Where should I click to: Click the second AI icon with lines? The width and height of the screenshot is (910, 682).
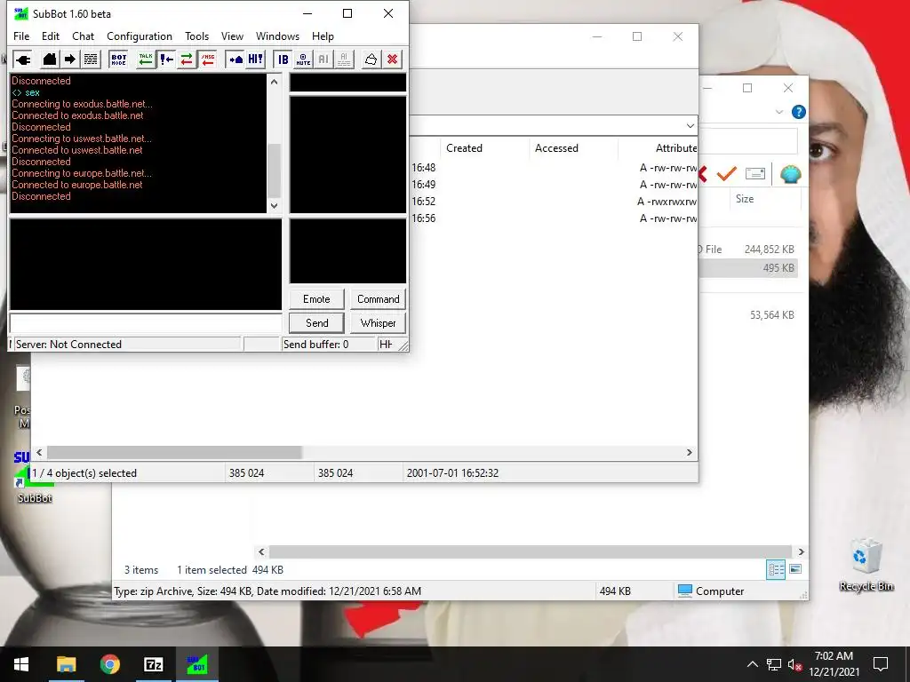(x=344, y=59)
